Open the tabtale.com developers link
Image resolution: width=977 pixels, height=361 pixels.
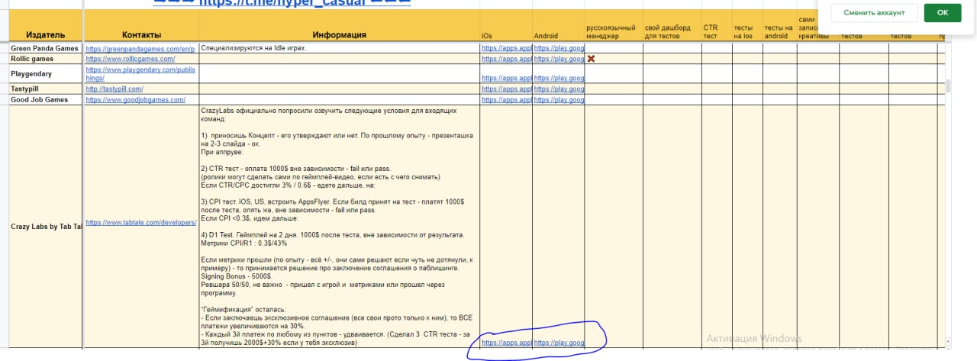140,223
